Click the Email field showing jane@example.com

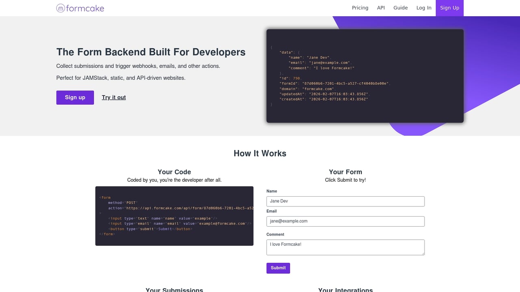(345, 221)
